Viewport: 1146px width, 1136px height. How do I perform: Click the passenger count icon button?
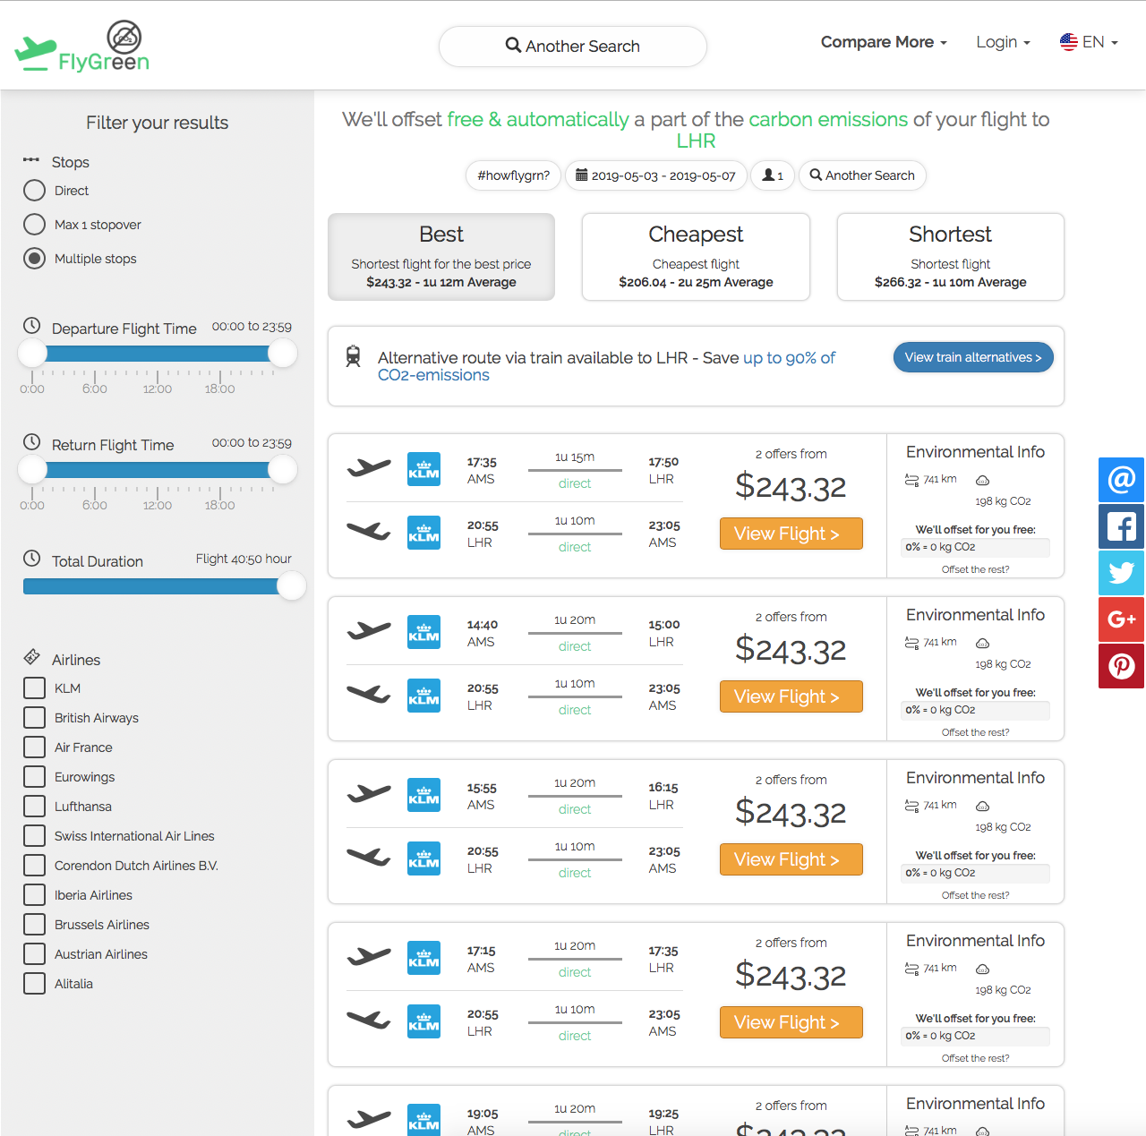point(773,175)
